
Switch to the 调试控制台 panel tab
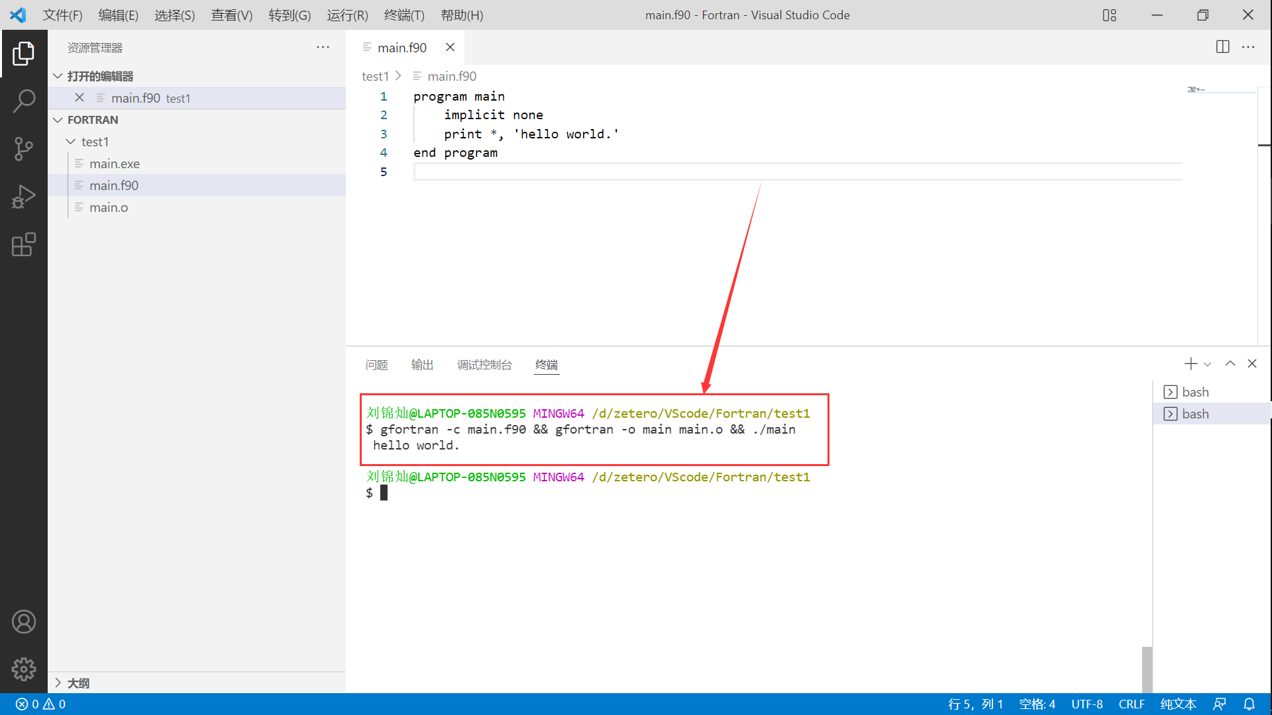(x=484, y=365)
